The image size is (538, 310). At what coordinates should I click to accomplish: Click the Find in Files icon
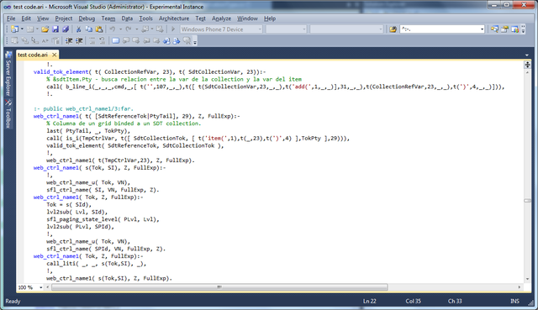point(393,29)
